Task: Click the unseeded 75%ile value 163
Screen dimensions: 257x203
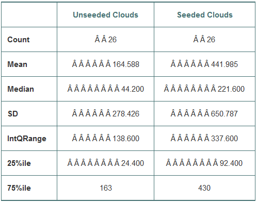Action: click(x=106, y=188)
